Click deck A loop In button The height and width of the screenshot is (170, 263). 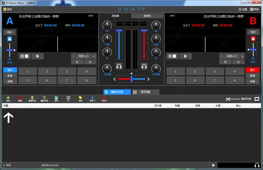[77, 62]
